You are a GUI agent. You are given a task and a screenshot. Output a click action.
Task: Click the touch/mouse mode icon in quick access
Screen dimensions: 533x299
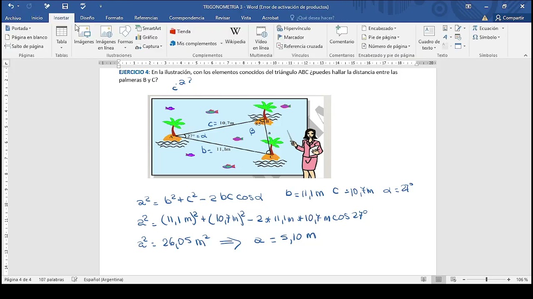pyautogui.click(x=47, y=6)
